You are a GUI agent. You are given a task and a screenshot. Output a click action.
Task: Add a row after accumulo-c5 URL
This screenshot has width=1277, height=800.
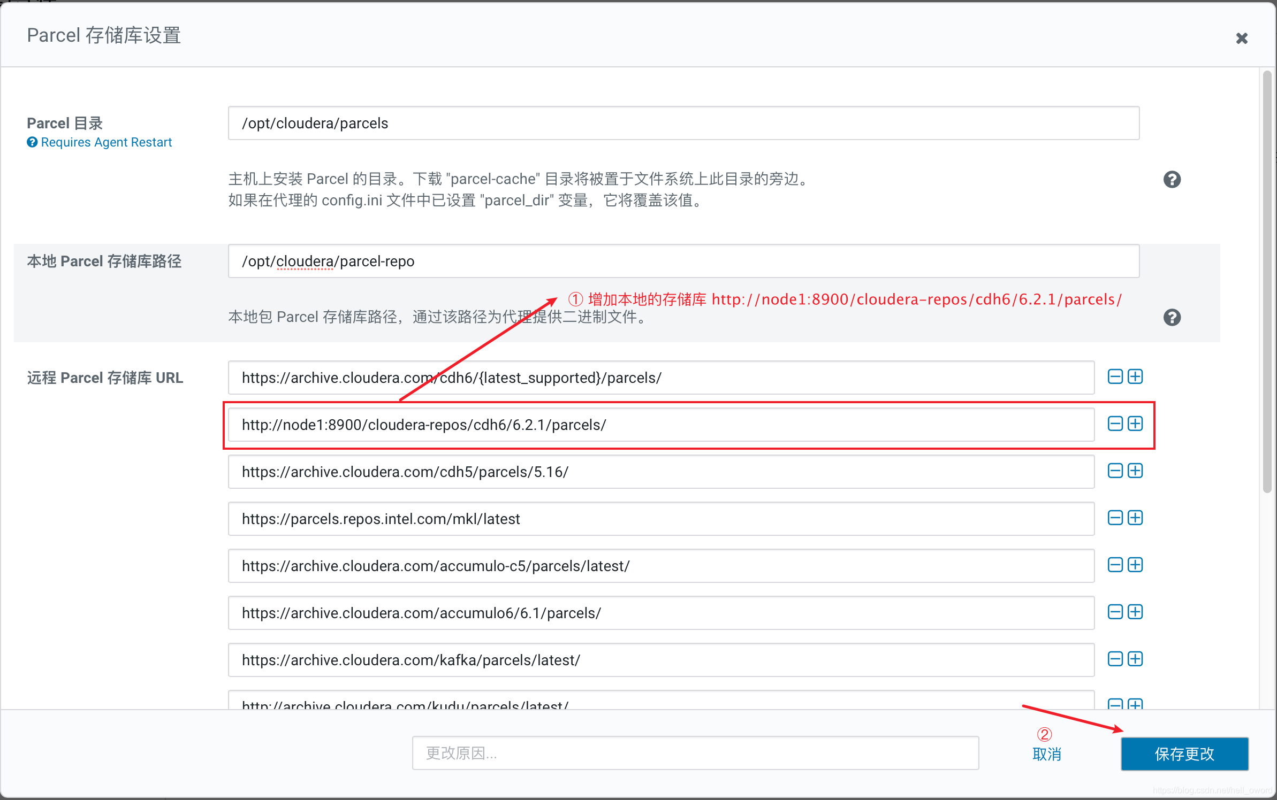pos(1135,565)
